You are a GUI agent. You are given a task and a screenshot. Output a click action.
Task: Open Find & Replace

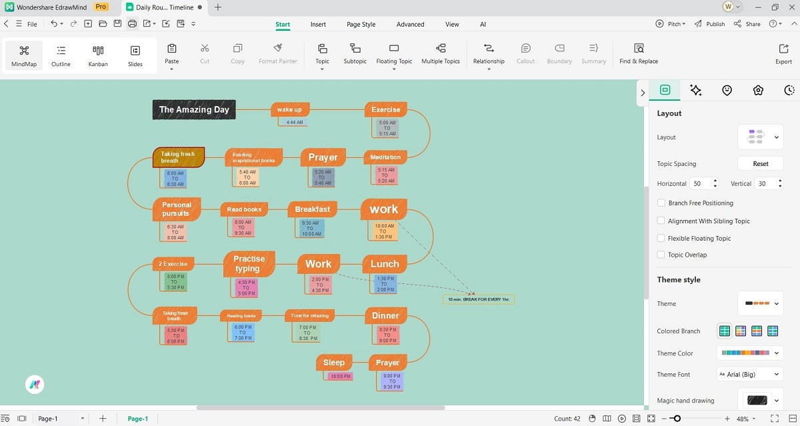coord(638,53)
